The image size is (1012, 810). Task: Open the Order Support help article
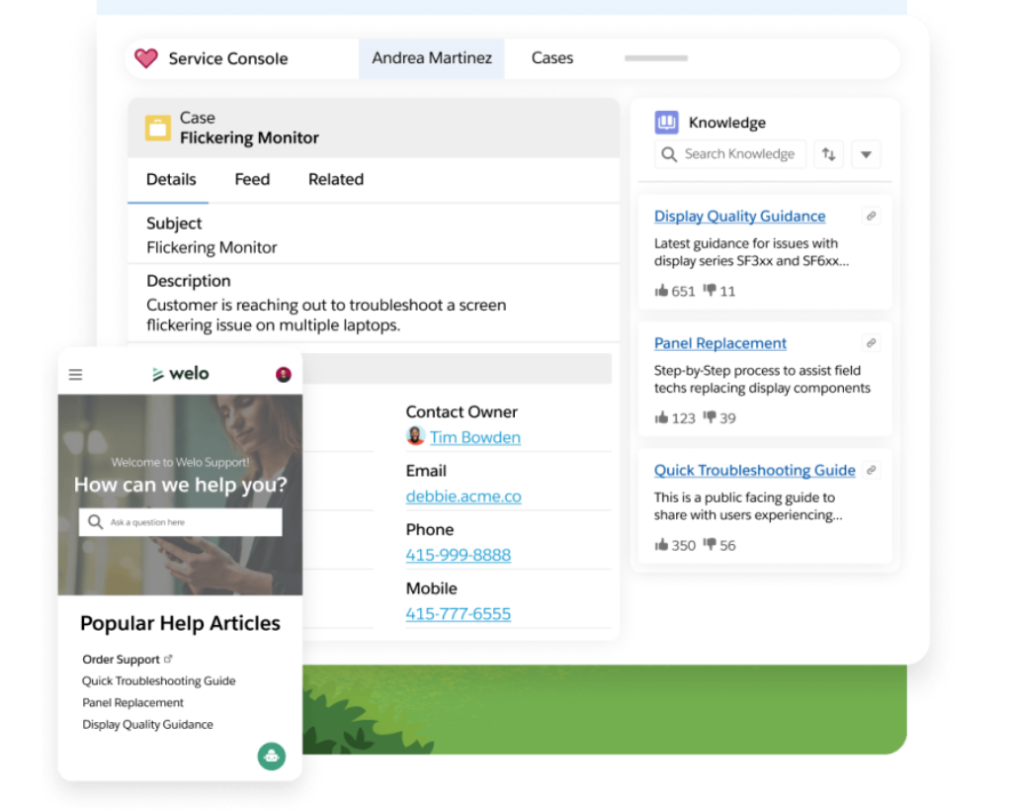point(121,660)
